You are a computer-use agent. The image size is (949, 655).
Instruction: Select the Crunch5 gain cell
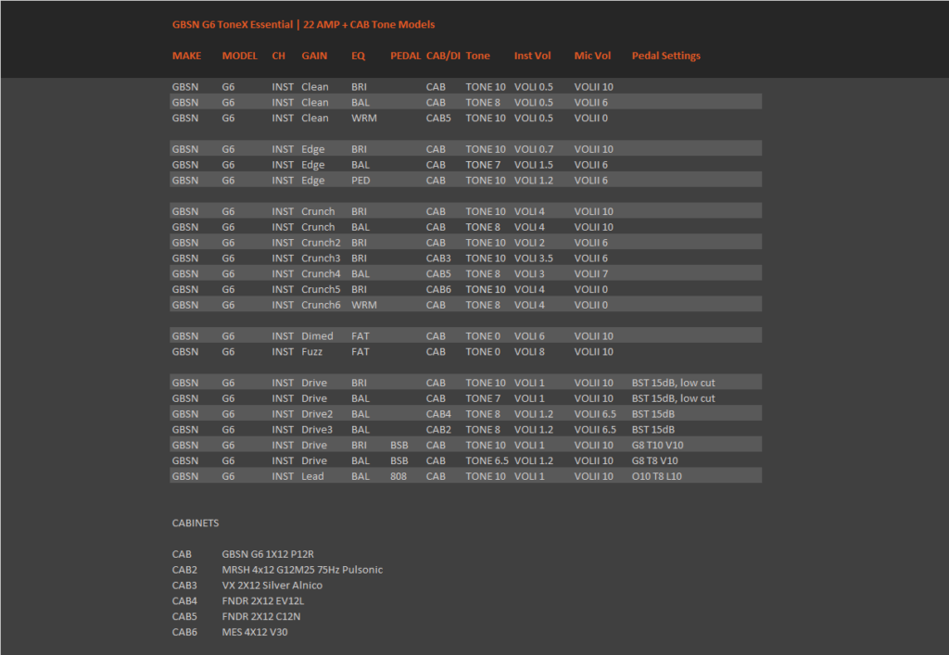[x=321, y=289]
